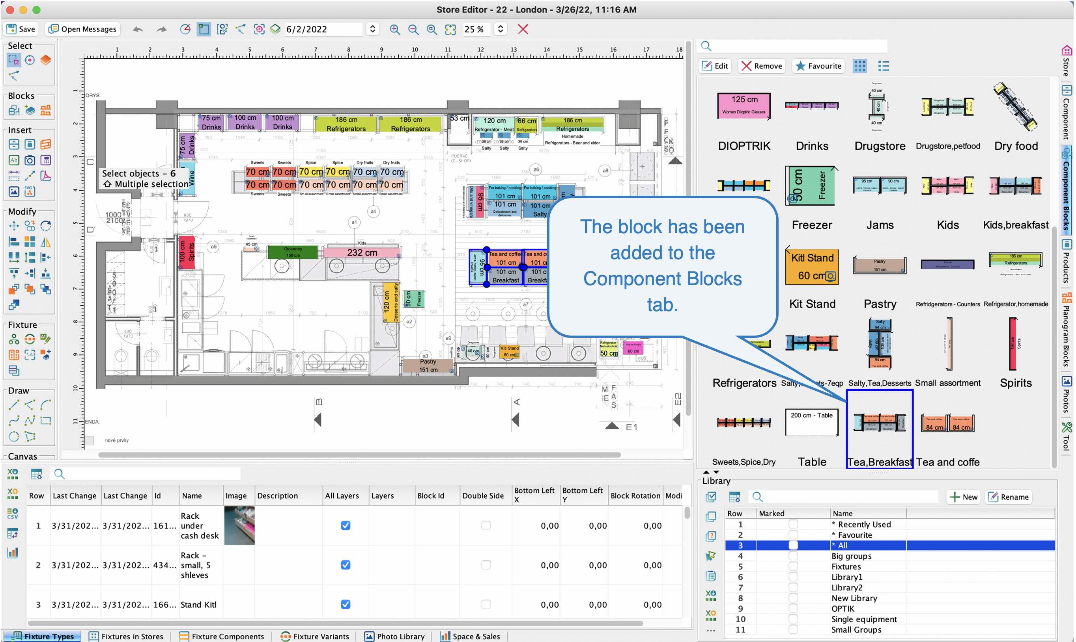Toggle All Layers checkbox for Rack under cash desk
This screenshot has height=642, width=1076.
click(x=345, y=525)
